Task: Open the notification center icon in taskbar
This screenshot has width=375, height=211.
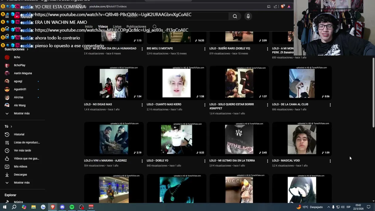Action: click(x=369, y=207)
